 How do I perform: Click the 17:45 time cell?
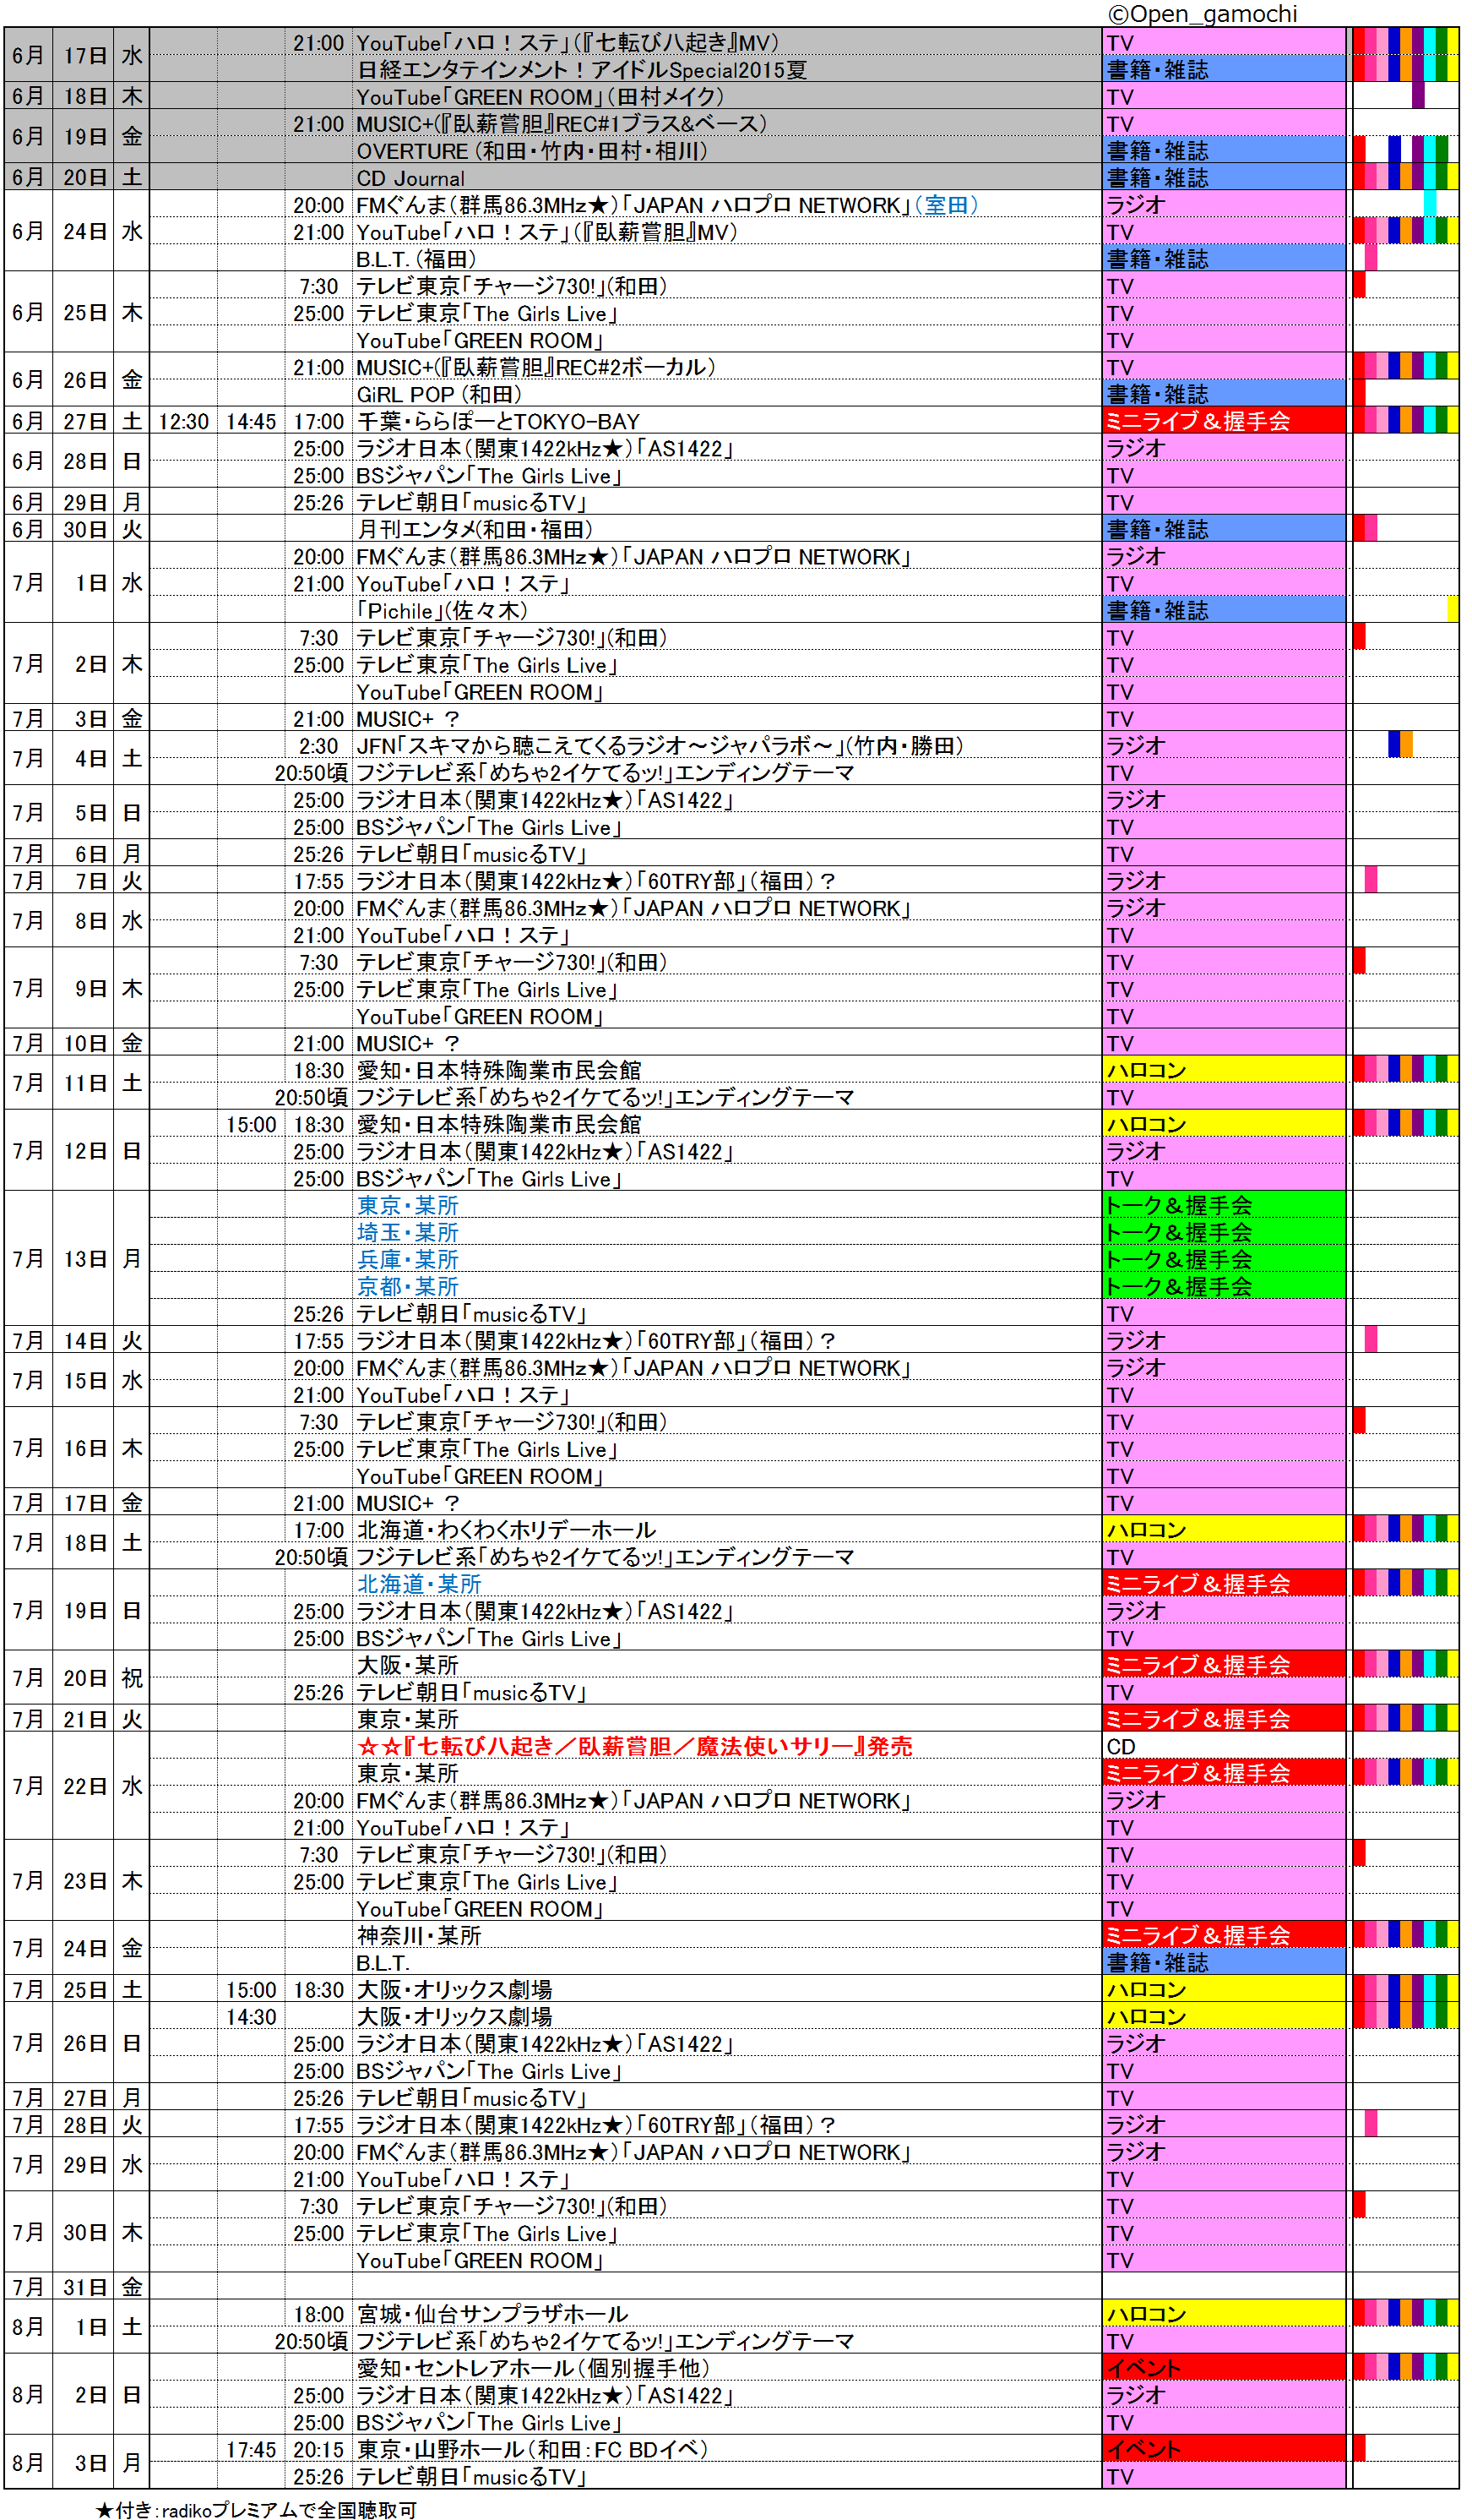pyautogui.click(x=252, y=2449)
